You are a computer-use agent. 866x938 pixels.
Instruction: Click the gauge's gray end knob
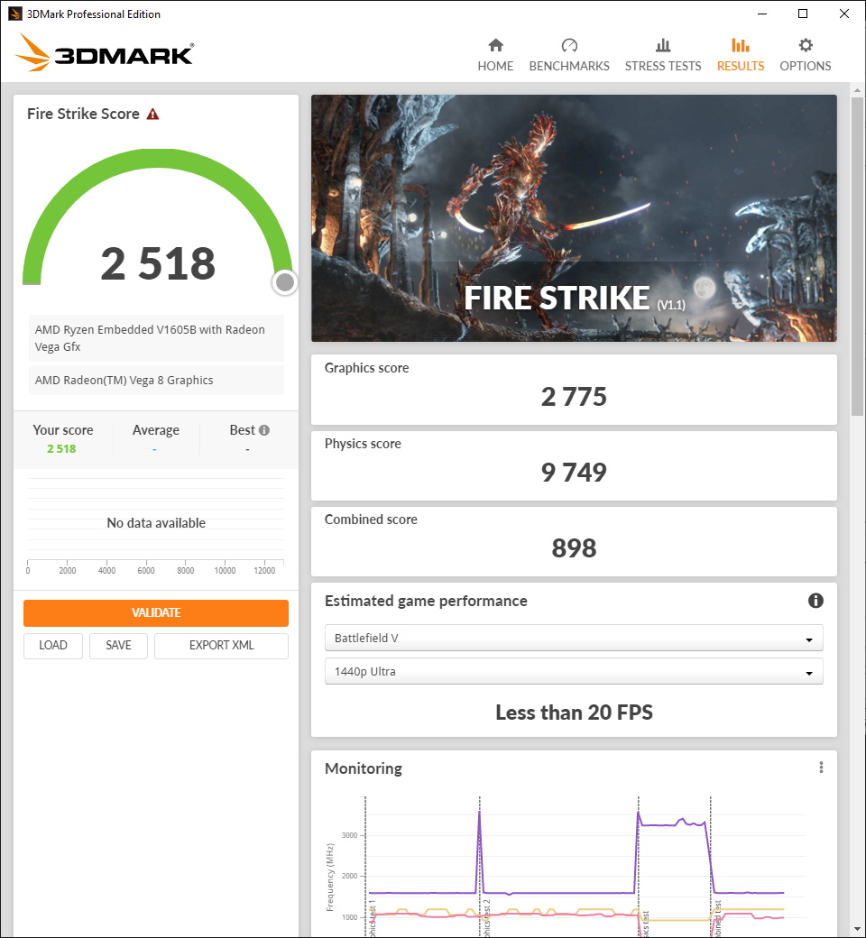tap(285, 282)
